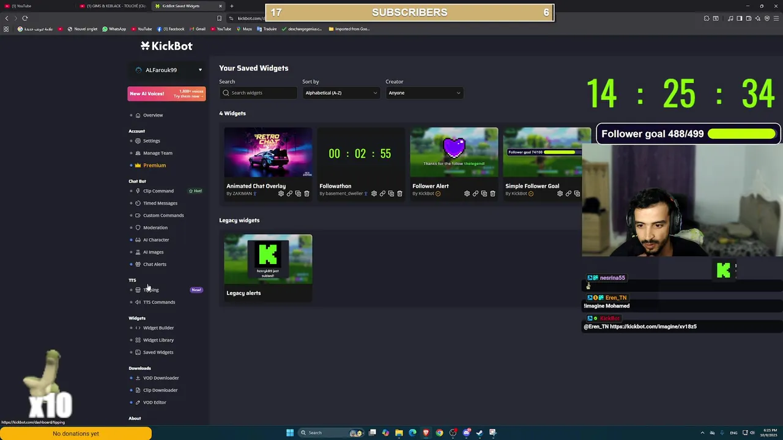Open a new browser tab
The image size is (783, 440).
[x=231, y=6]
